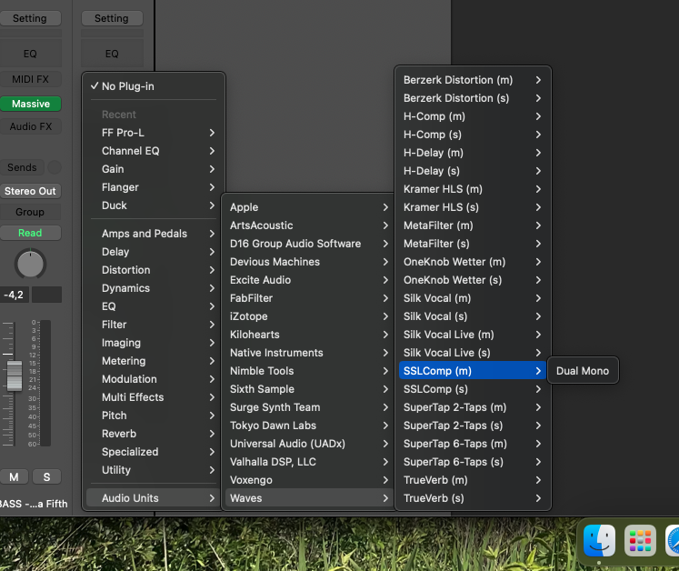Open the Reverb category

pyautogui.click(x=154, y=434)
